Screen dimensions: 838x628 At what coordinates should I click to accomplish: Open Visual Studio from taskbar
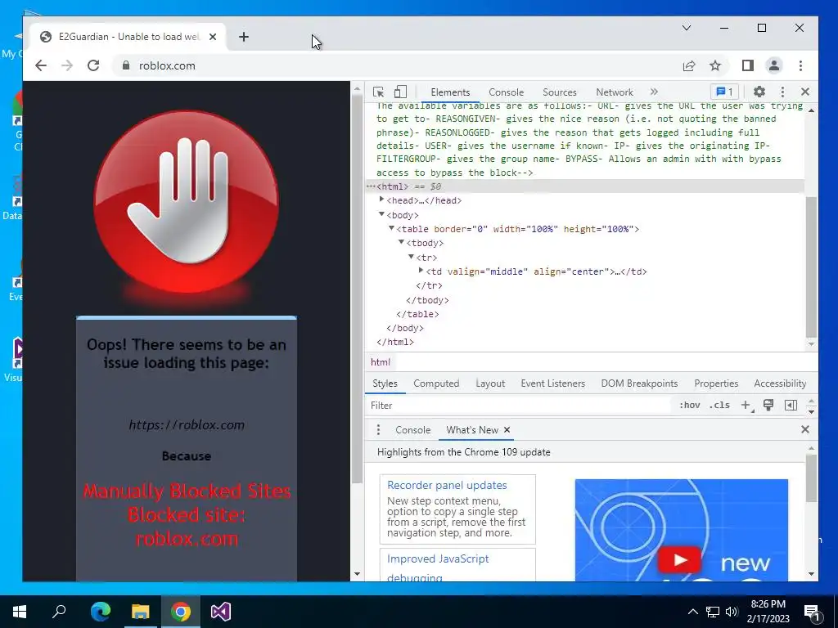pos(221,612)
